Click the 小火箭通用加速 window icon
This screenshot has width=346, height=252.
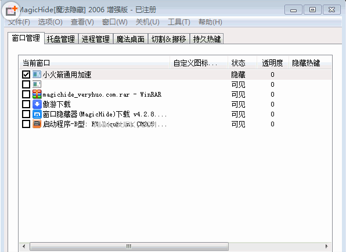coord(37,74)
